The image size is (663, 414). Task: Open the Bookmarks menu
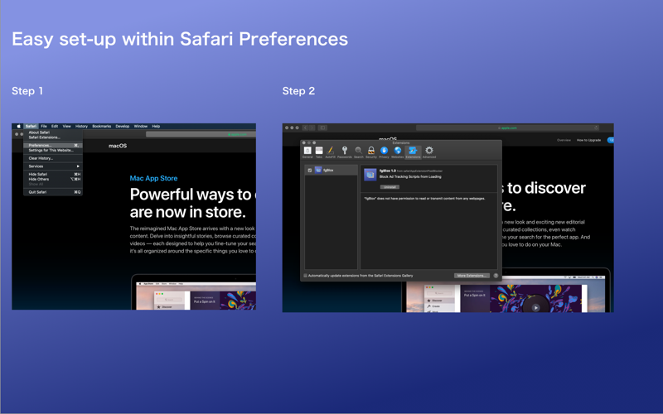click(x=101, y=126)
